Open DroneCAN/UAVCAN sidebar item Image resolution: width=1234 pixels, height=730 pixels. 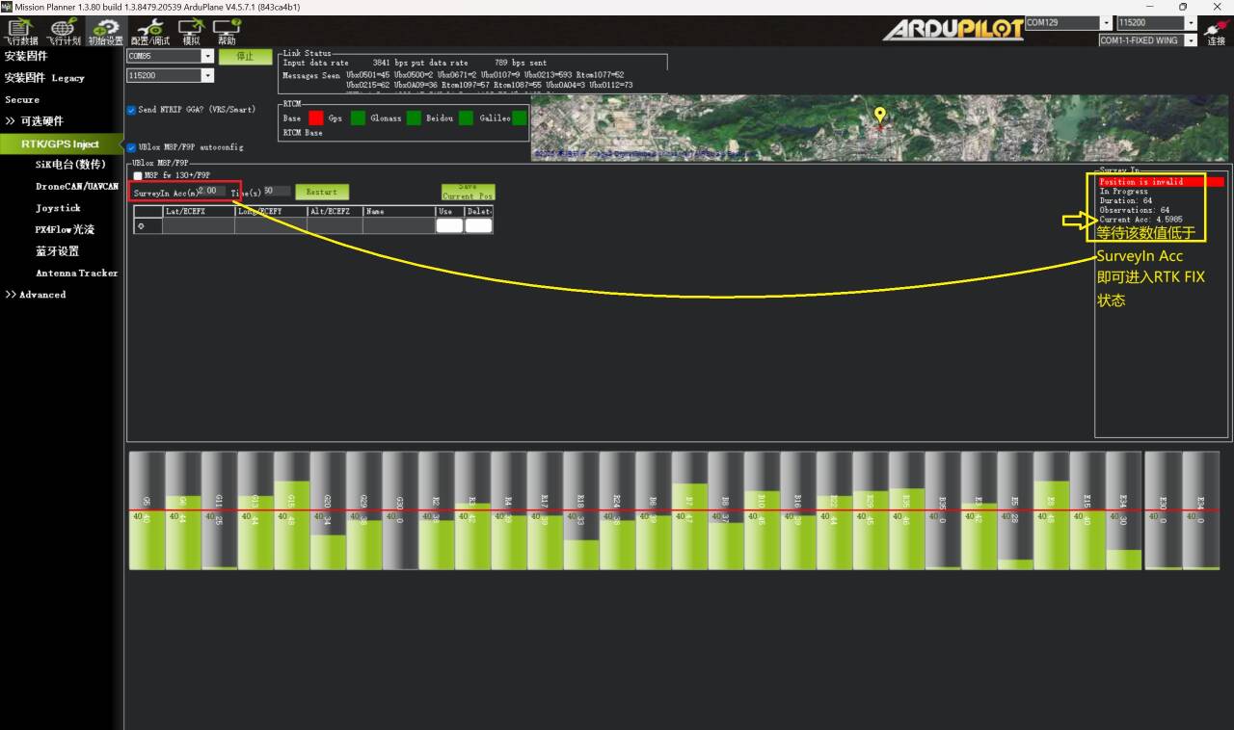pos(76,186)
